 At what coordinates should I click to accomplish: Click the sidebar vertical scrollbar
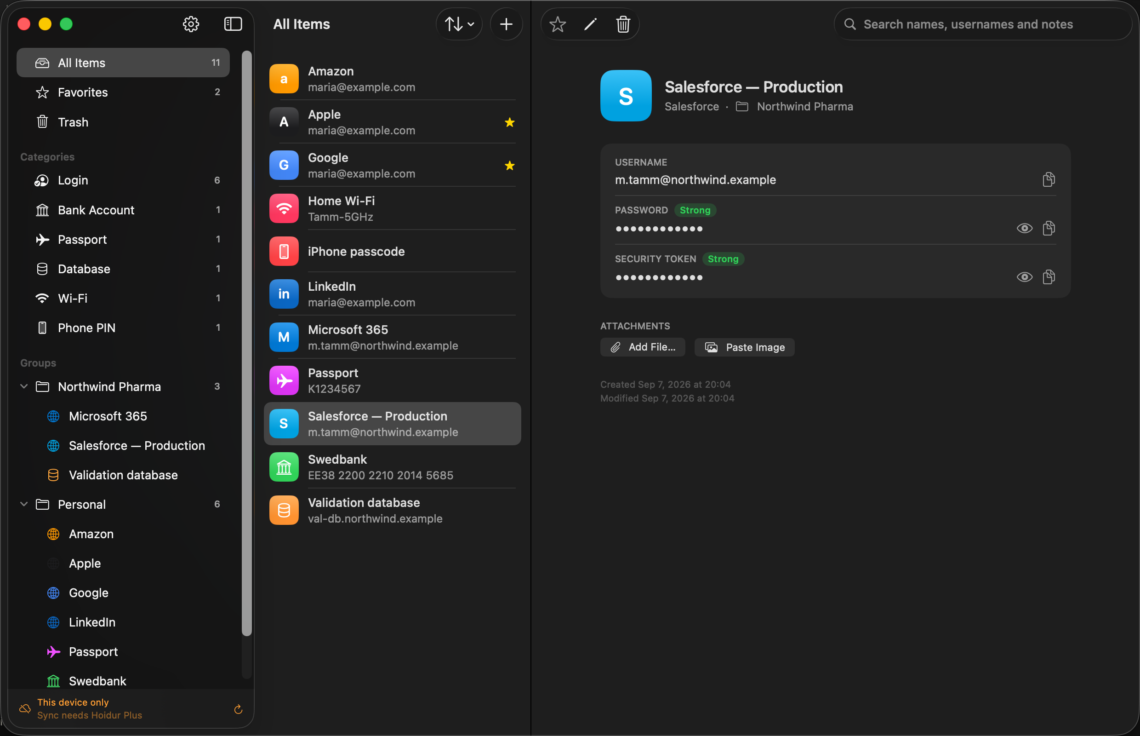click(x=246, y=343)
